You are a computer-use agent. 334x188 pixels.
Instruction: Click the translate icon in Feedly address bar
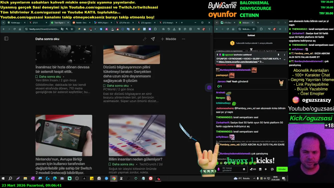(x=62, y=29)
